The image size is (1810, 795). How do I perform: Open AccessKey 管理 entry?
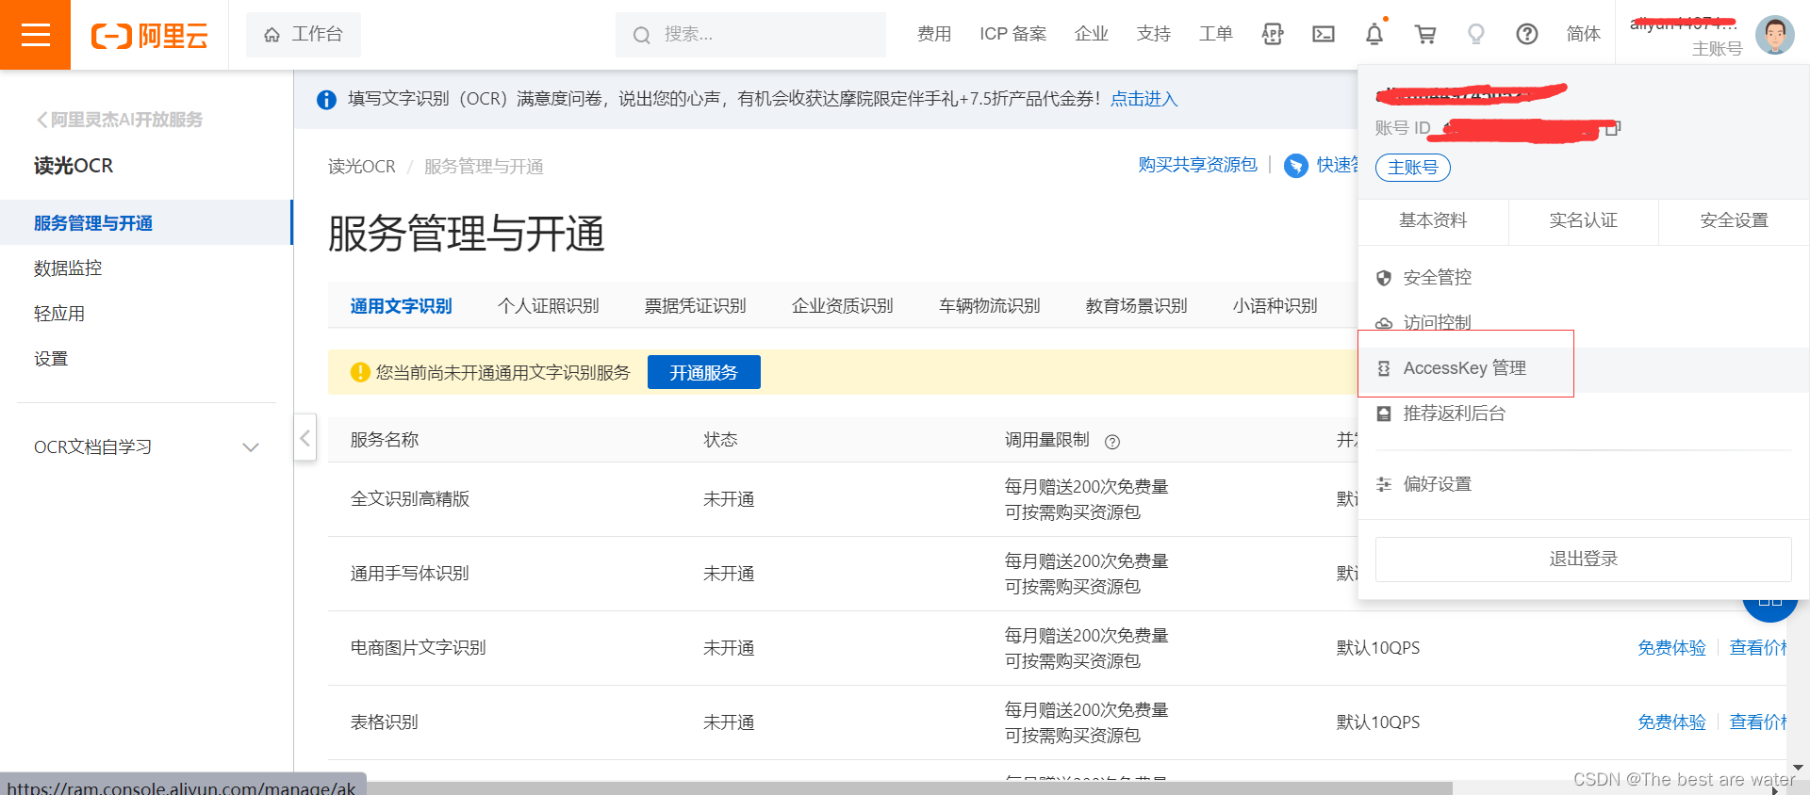tap(1584, 368)
